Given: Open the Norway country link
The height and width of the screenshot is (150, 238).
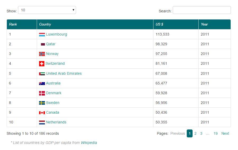Looking at the screenshot, I should click(52, 54).
